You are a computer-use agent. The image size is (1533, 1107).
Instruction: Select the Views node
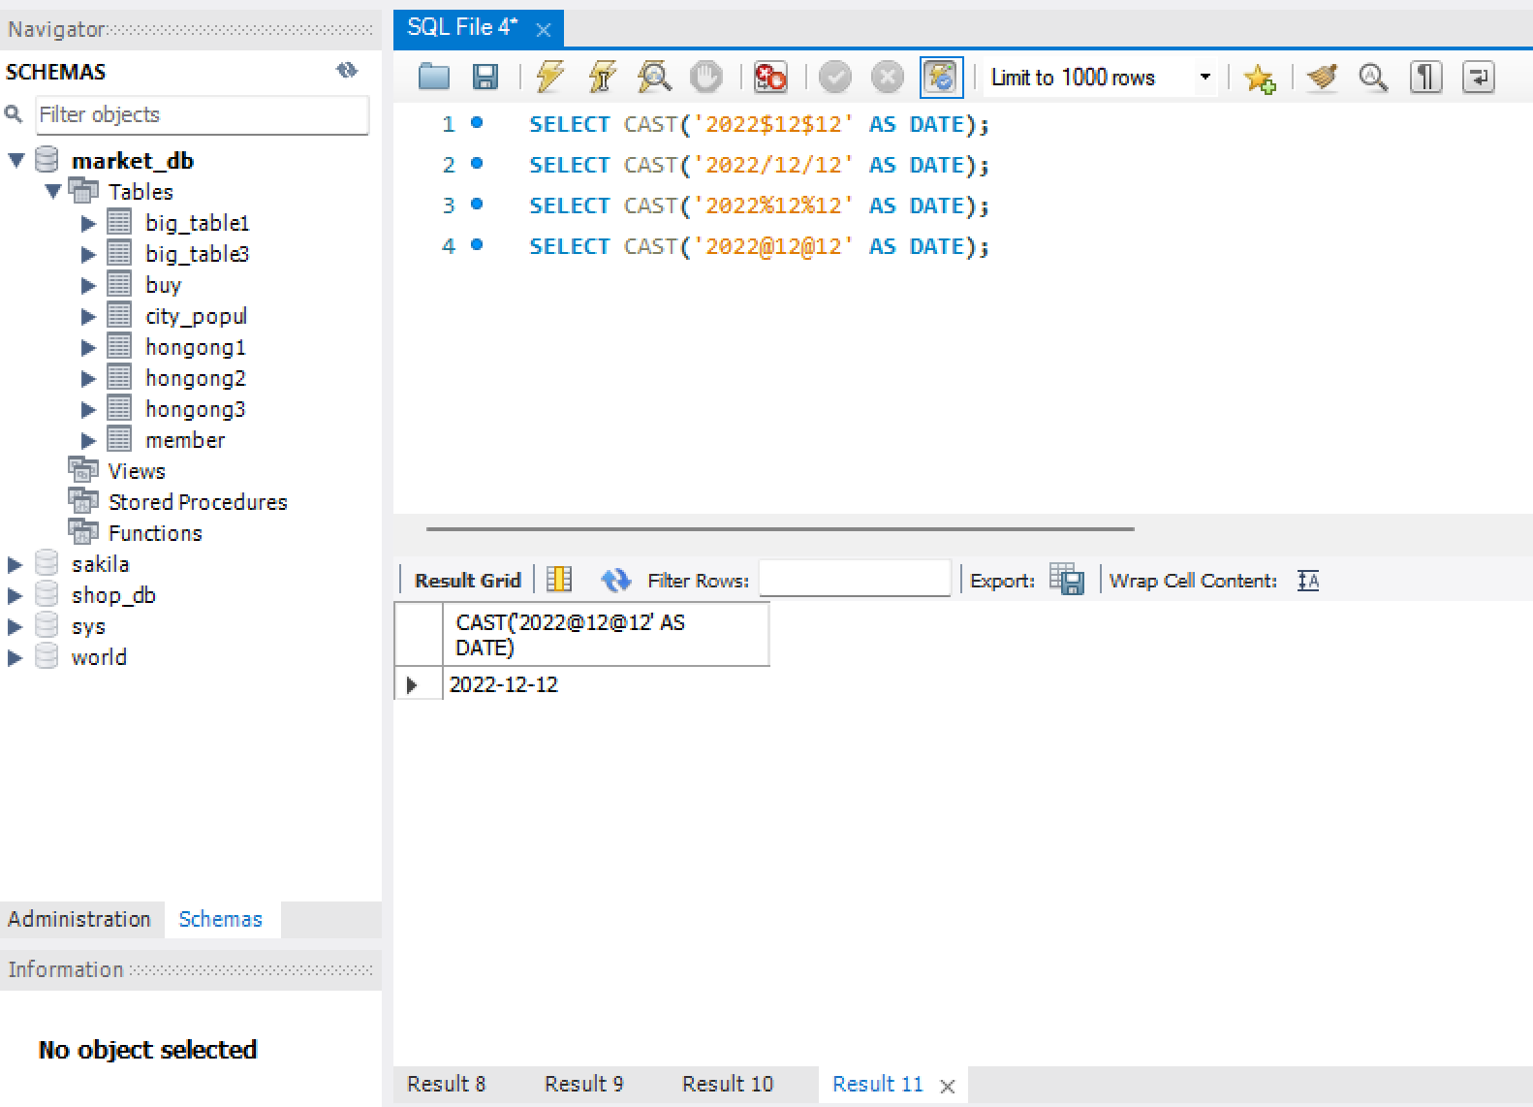[x=137, y=471]
